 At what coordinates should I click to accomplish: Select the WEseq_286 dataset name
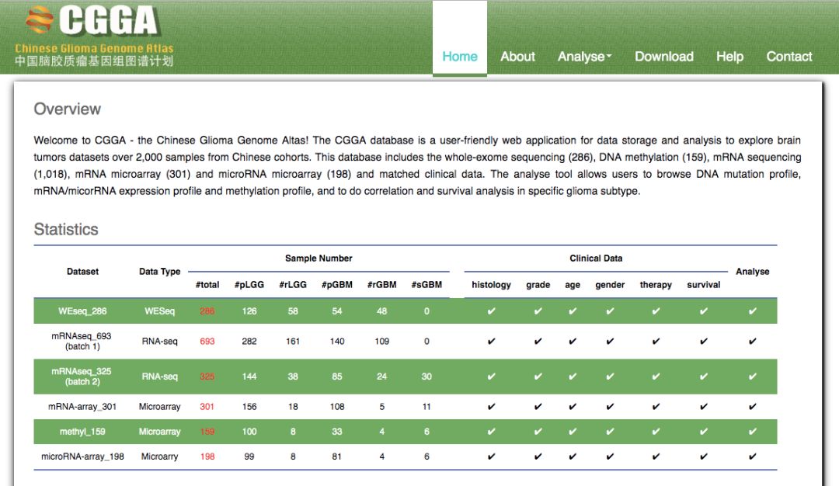point(82,311)
